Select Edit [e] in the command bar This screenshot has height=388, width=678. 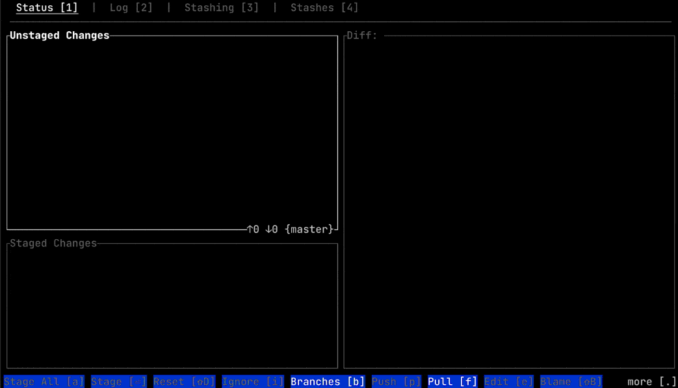pos(507,382)
